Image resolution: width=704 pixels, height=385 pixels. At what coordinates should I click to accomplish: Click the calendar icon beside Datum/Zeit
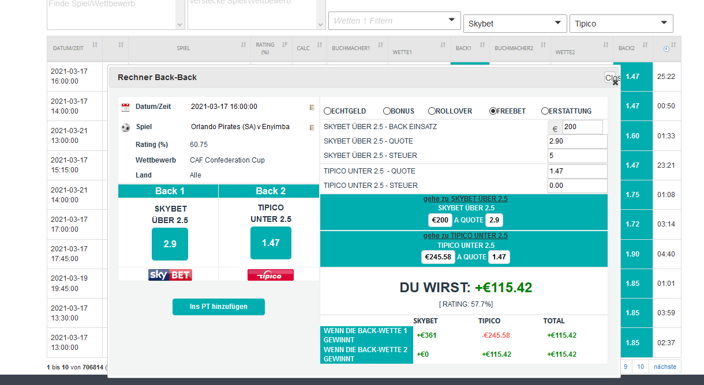tap(125, 107)
